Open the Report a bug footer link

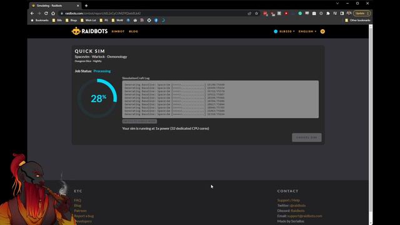pos(84,216)
